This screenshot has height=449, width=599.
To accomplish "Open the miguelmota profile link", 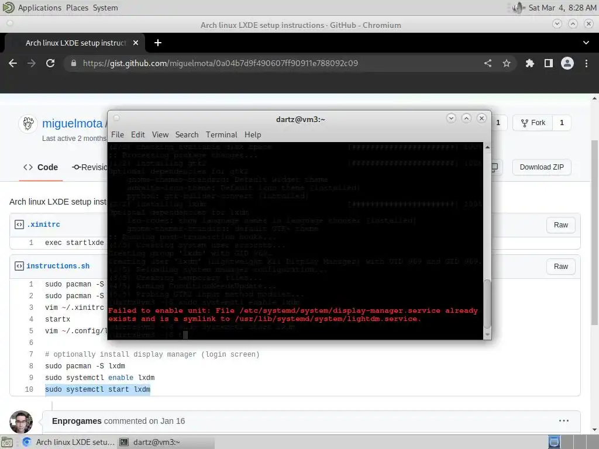I will (x=73, y=123).
